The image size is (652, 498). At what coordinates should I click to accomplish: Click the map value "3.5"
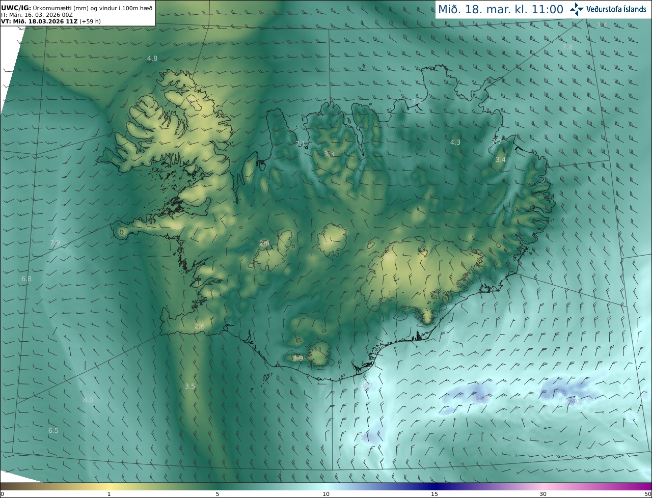(x=190, y=386)
